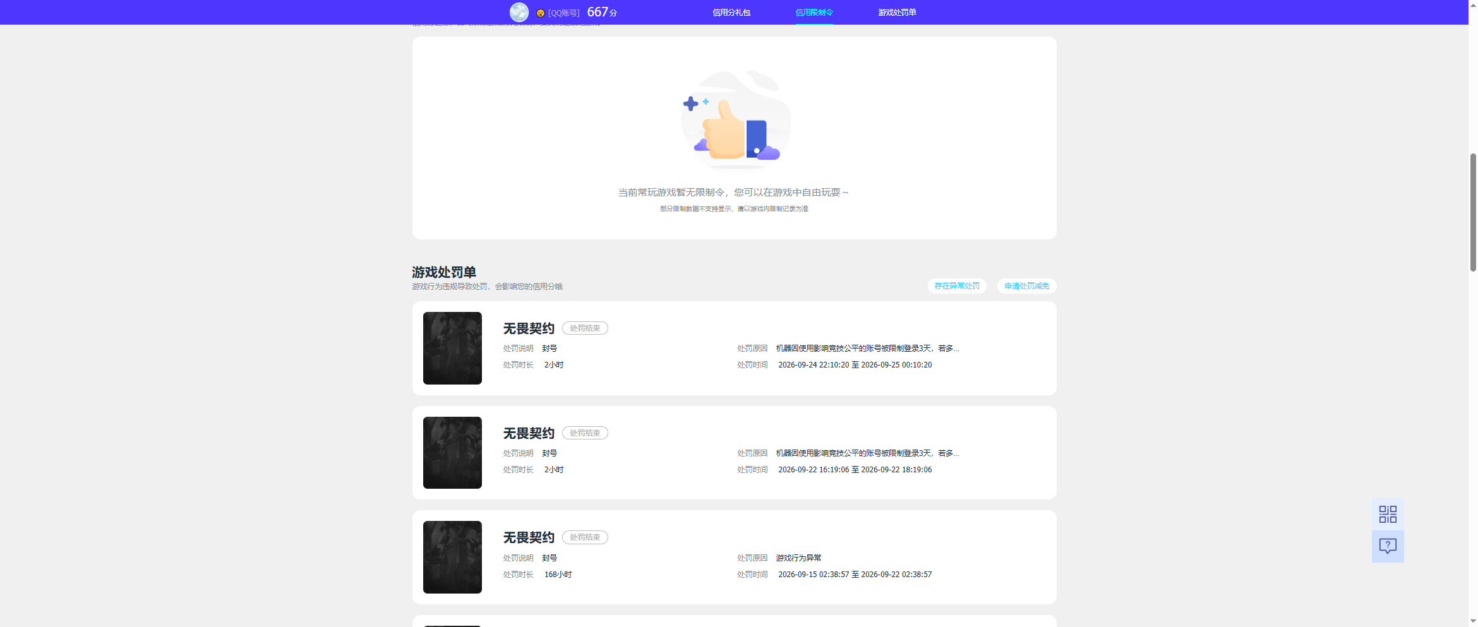Click 无畏契约 title on the 168小时 penalty card

pyautogui.click(x=529, y=537)
